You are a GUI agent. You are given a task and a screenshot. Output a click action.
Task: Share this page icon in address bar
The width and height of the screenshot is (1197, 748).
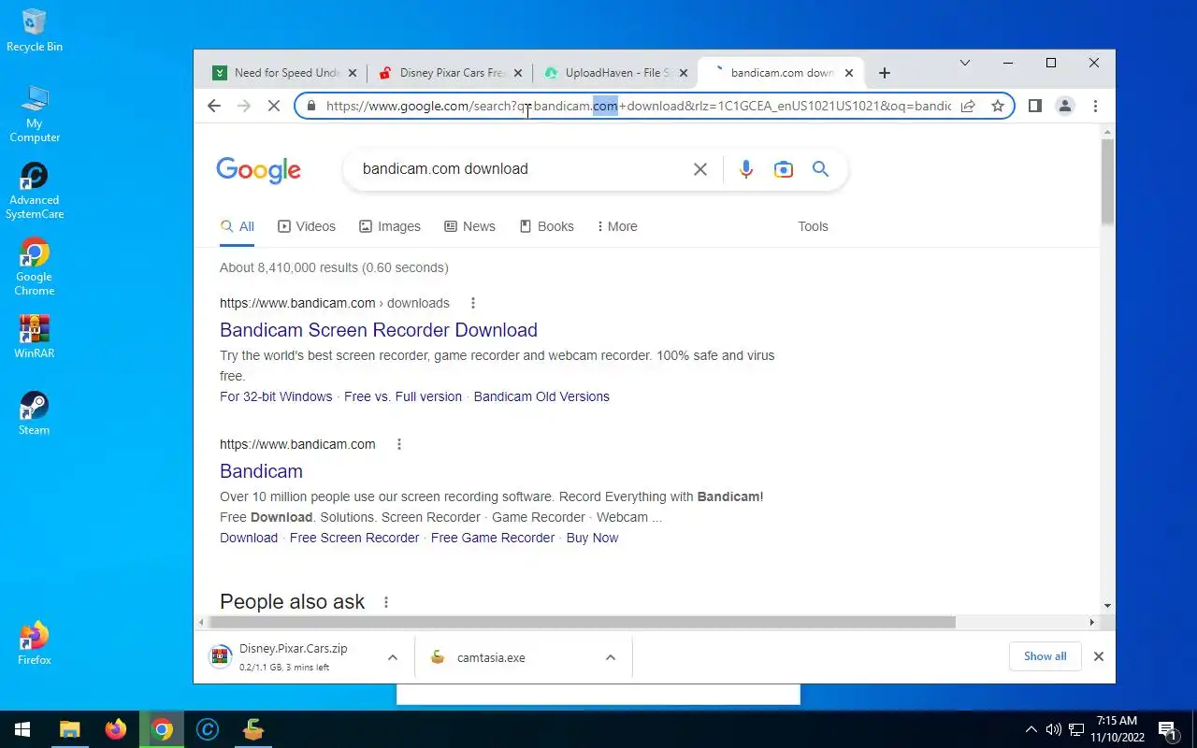point(968,106)
